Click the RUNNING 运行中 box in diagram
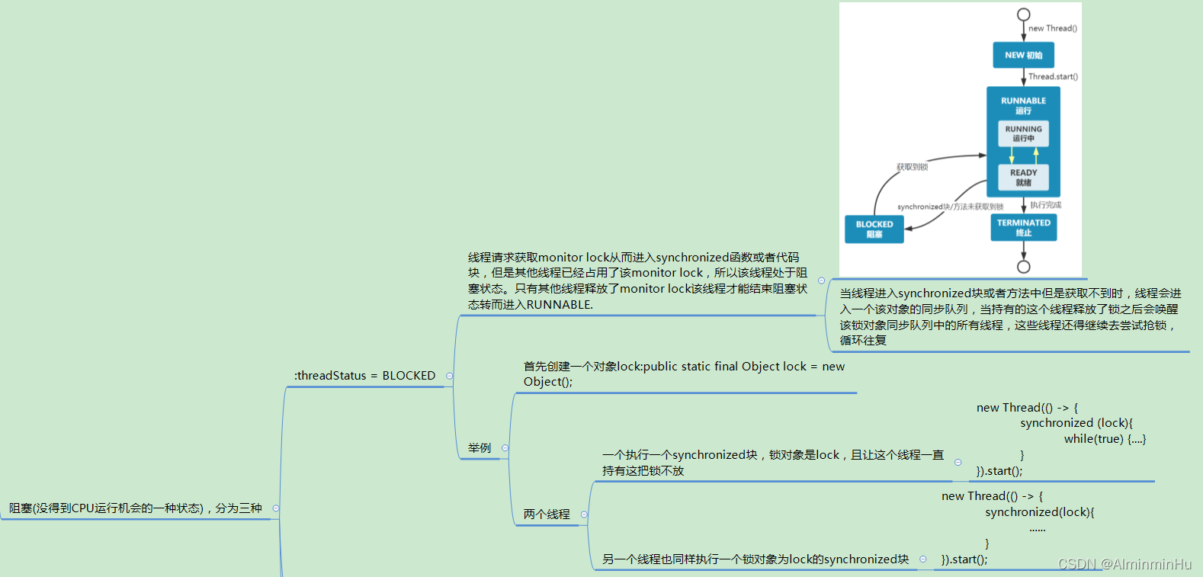The height and width of the screenshot is (577, 1203). tap(1023, 133)
